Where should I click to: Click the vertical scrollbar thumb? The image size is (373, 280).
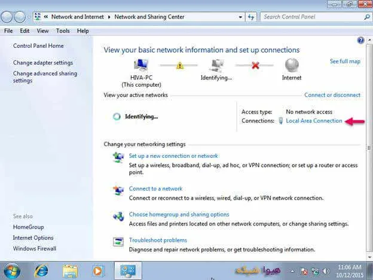pos(369,148)
